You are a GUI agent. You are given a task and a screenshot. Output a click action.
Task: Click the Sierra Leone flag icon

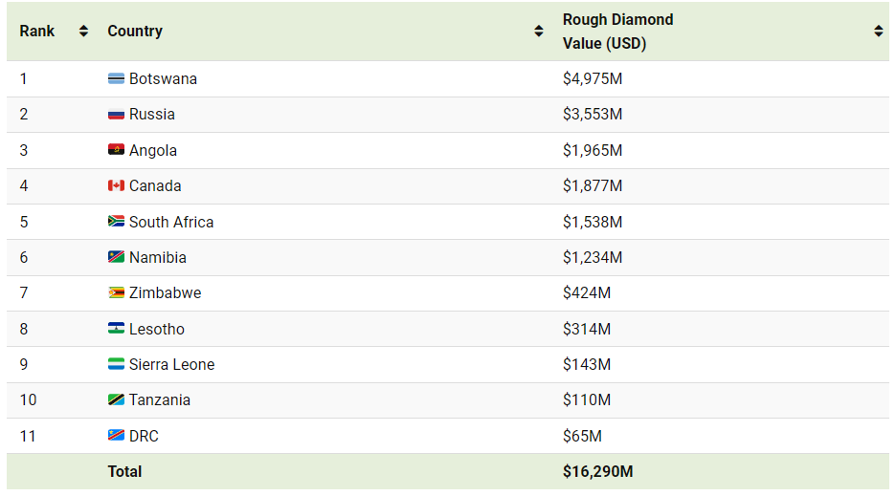[x=116, y=364]
